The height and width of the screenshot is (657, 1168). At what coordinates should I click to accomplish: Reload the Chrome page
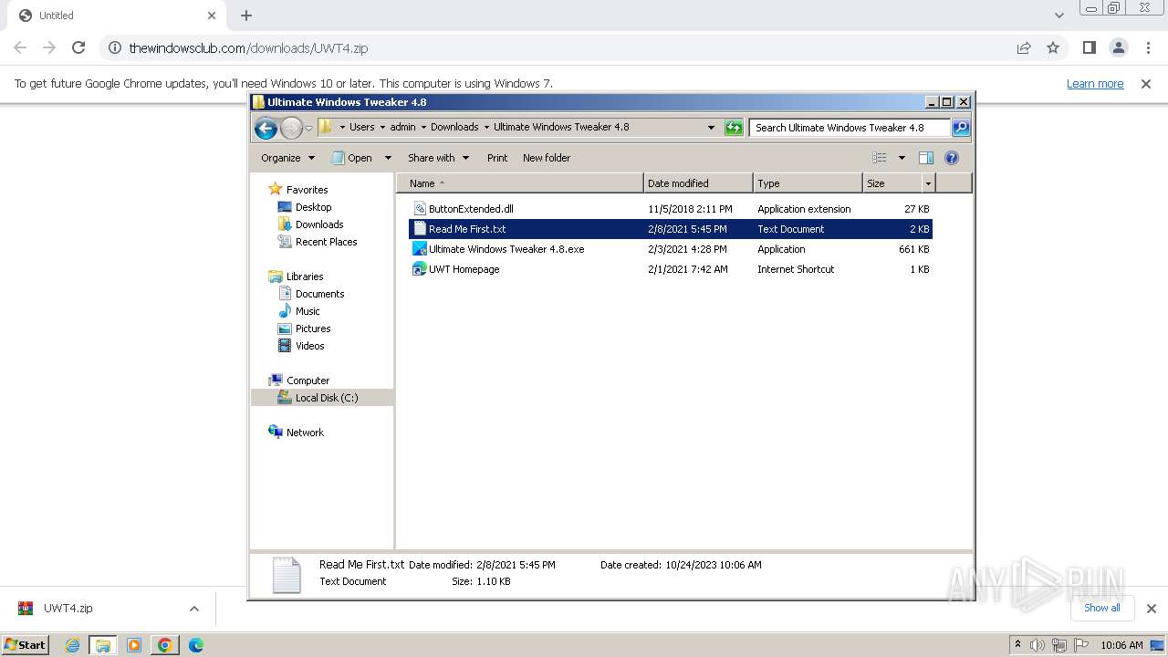click(78, 47)
